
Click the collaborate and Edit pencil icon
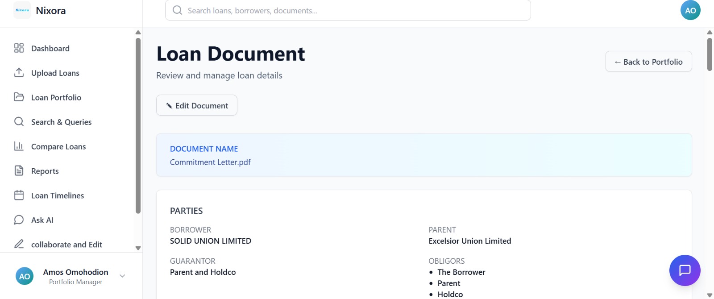point(19,245)
